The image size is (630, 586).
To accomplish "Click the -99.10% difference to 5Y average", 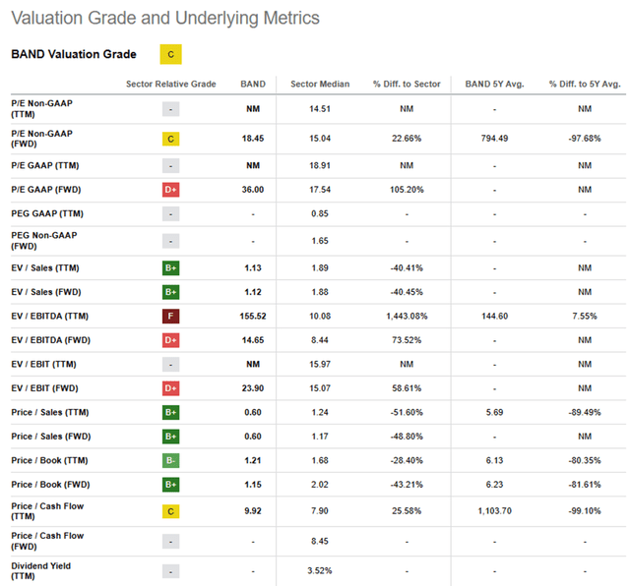I will pos(585,511).
